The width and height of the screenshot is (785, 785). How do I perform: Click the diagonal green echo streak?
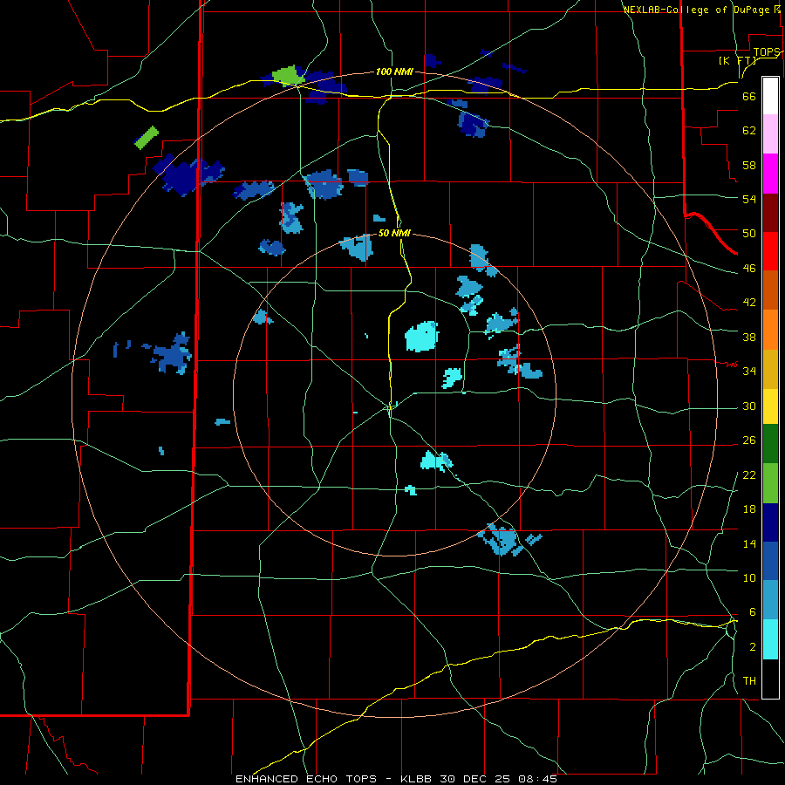tap(147, 138)
